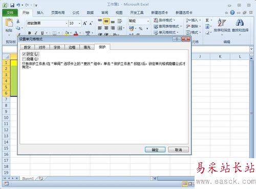This screenshot has width=256, height=189.
Task: Click the row 10 header
Action: point(6,118)
